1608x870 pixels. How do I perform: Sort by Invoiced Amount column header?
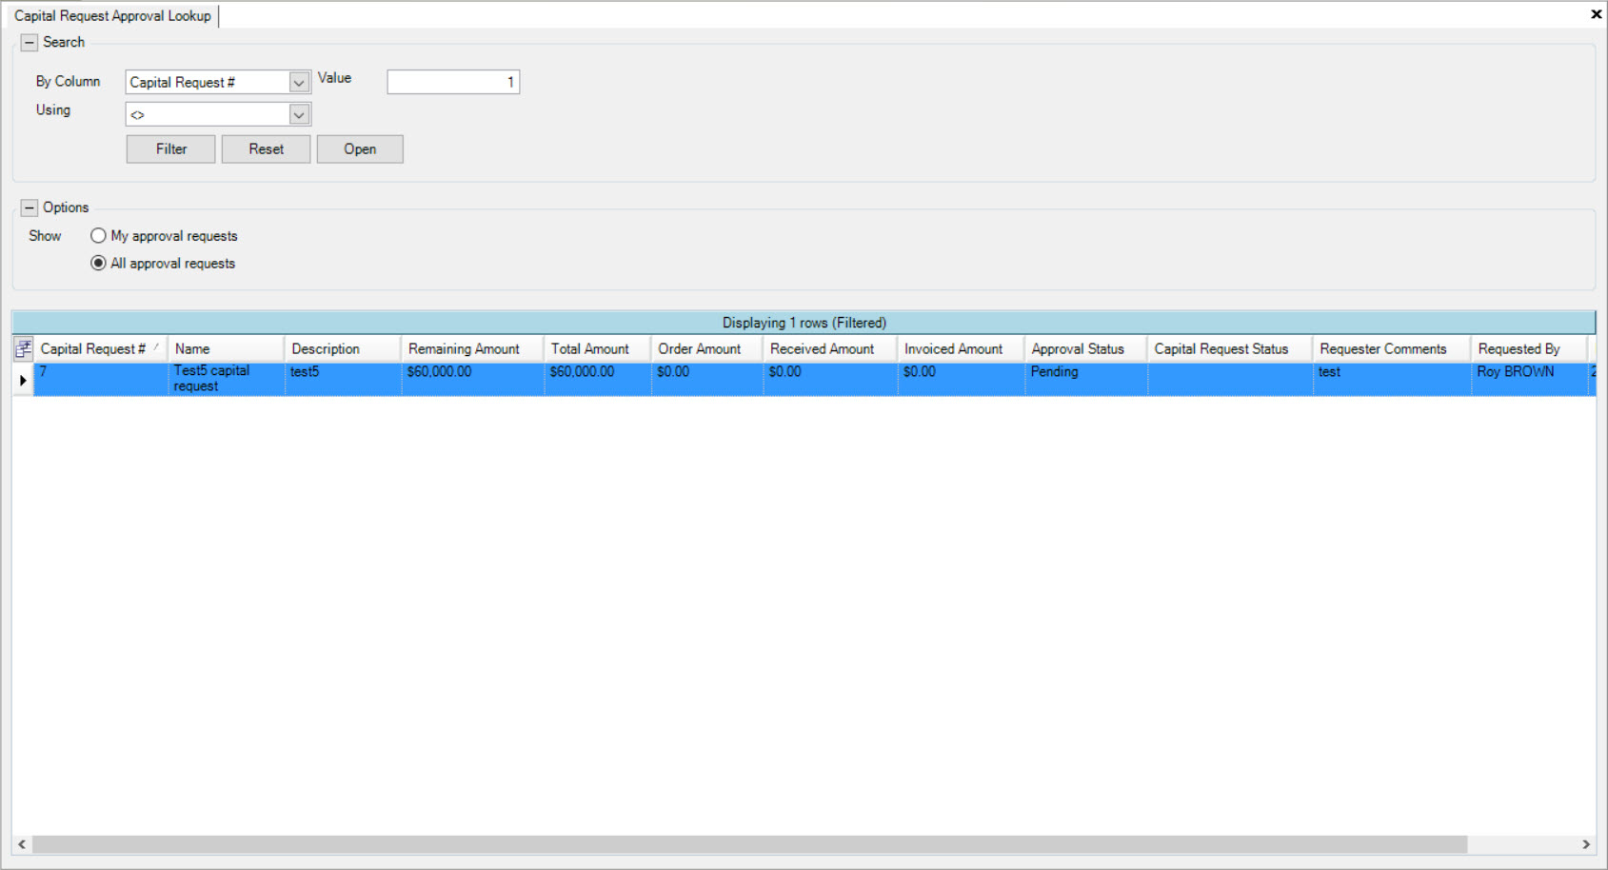pyautogui.click(x=962, y=348)
